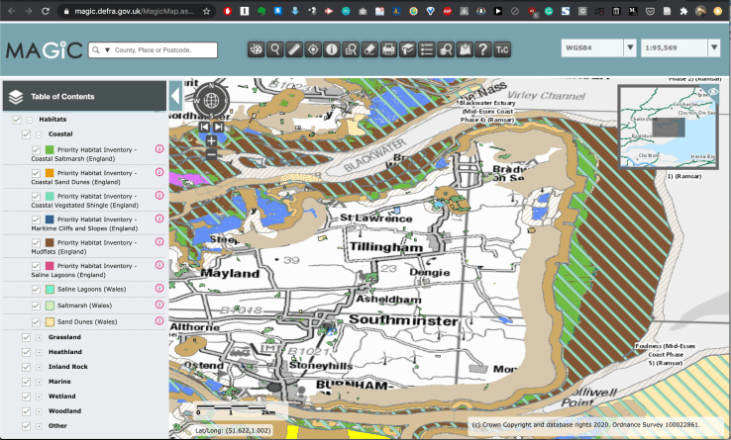Viewport: 731px width, 440px height.
Task: Expand the Inland Rock group
Action: (39, 368)
